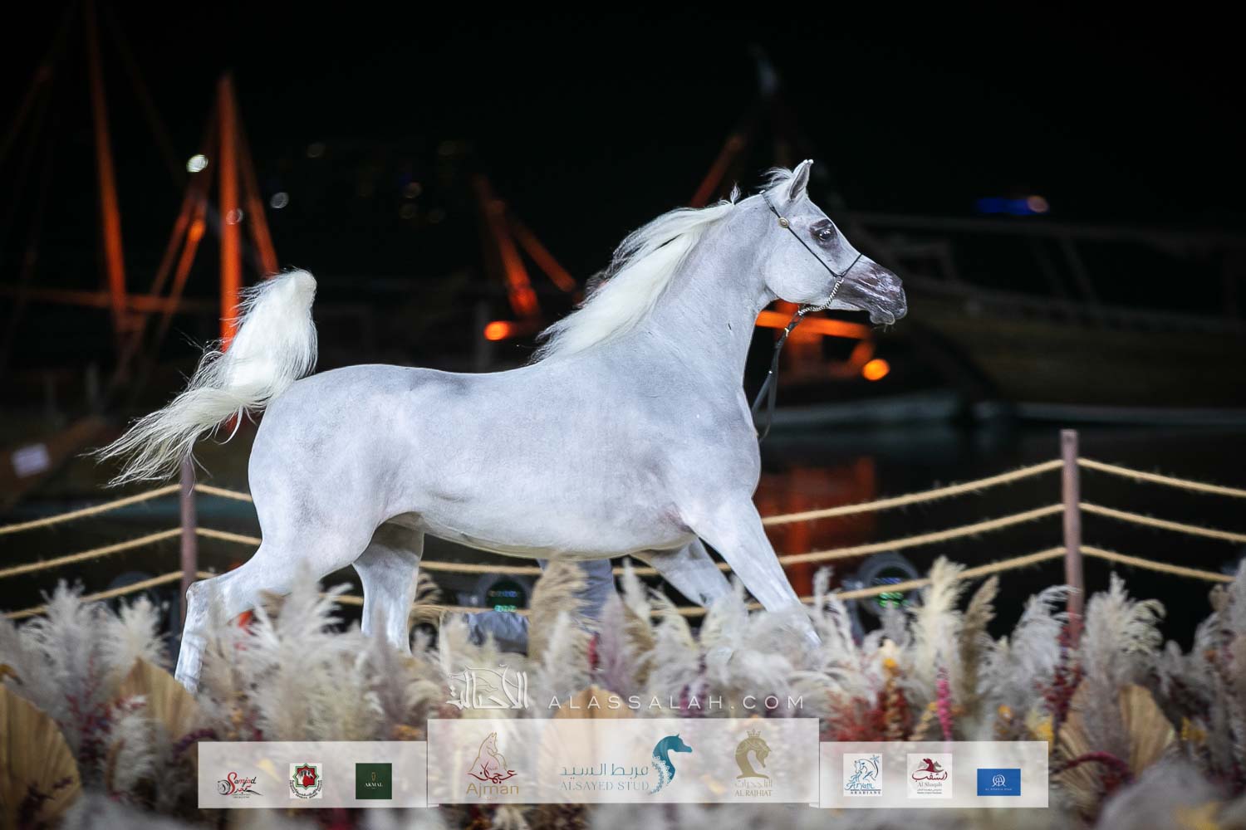Open the Aryam Arabians logo

(x=863, y=776)
